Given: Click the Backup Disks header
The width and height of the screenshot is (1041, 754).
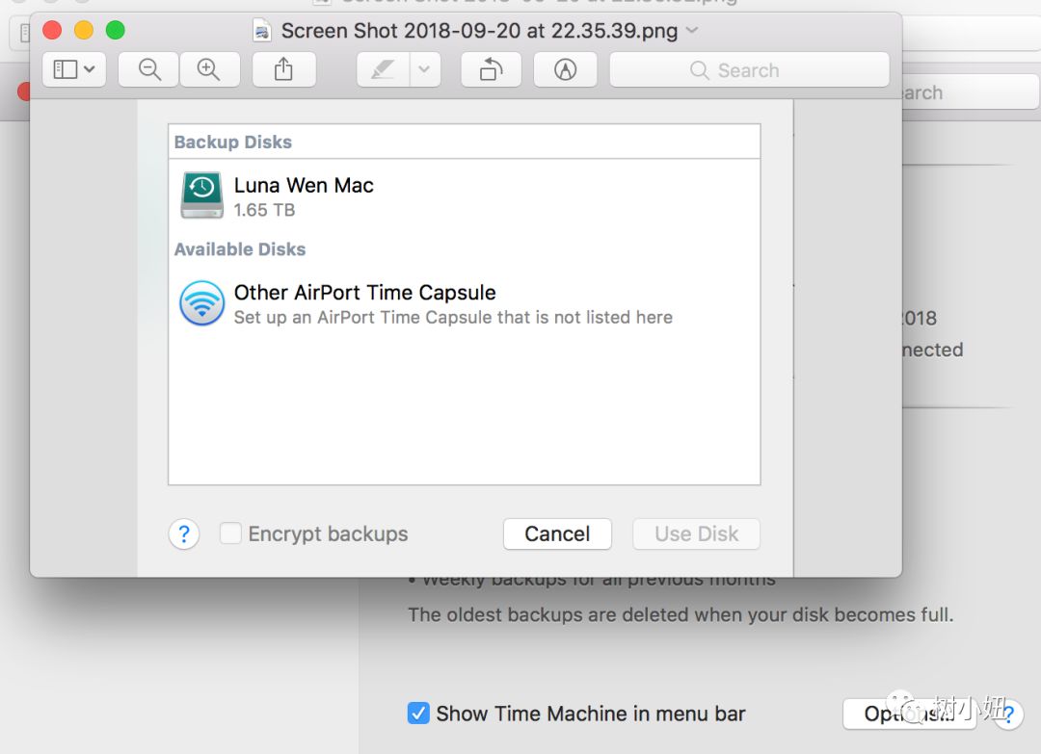Looking at the screenshot, I should [233, 142].
